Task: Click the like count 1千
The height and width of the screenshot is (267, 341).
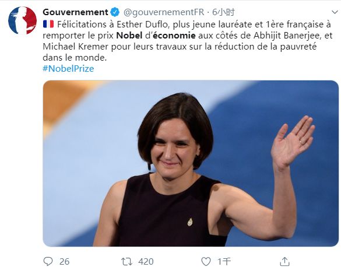Action: click(224, 261)
